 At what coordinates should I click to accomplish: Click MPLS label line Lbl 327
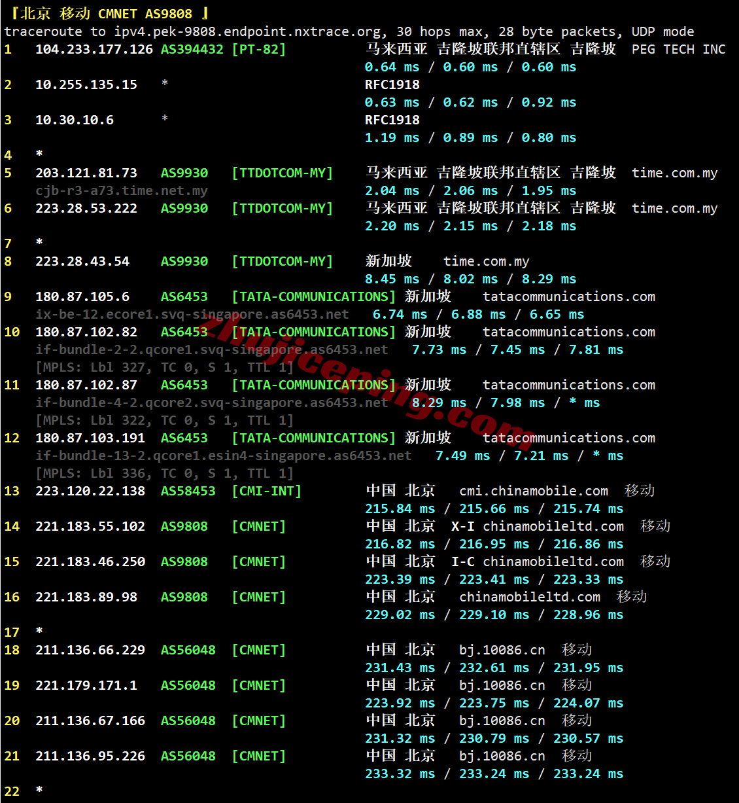(x=165, y=367)
